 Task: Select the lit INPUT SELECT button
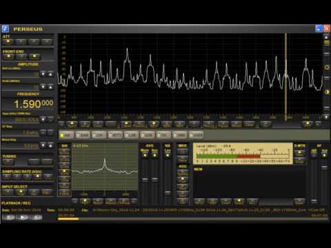tap(21, 192)
